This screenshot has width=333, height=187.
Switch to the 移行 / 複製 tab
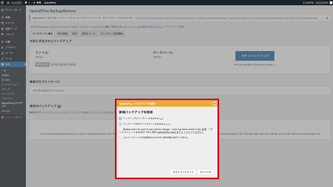[x=62, y=33]
